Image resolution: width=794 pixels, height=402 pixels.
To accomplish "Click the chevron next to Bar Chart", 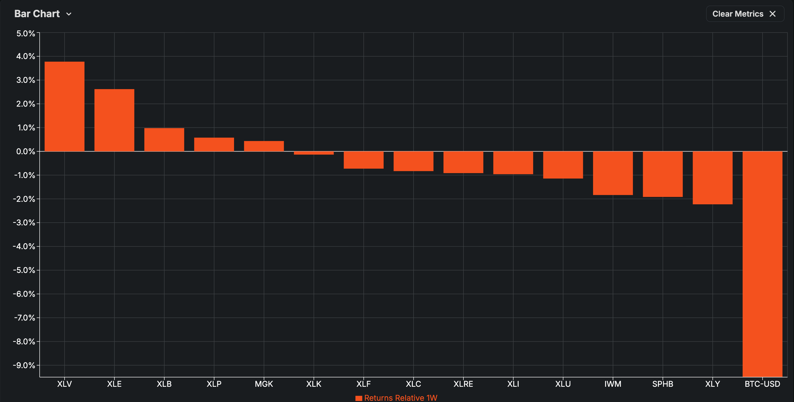I will (x=69, y=14).
